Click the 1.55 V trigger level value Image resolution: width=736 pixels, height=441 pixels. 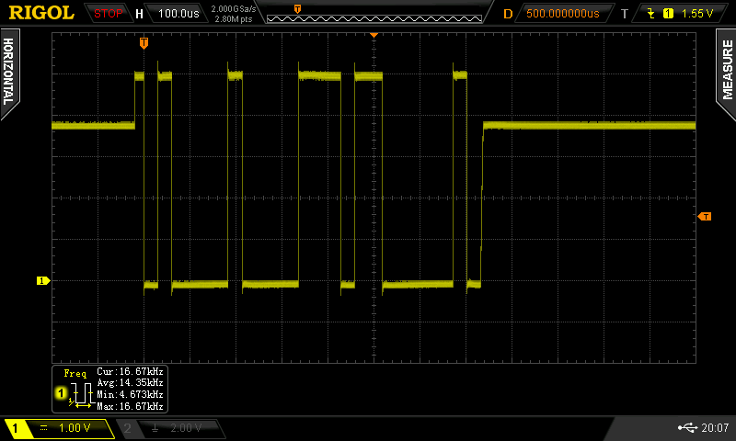coord(697,14)
